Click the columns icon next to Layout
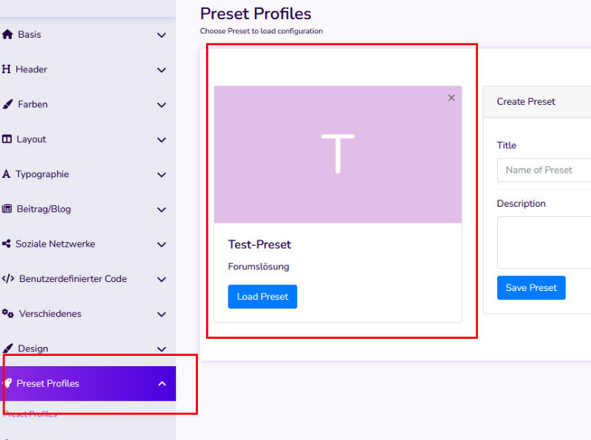 (7, 139)
